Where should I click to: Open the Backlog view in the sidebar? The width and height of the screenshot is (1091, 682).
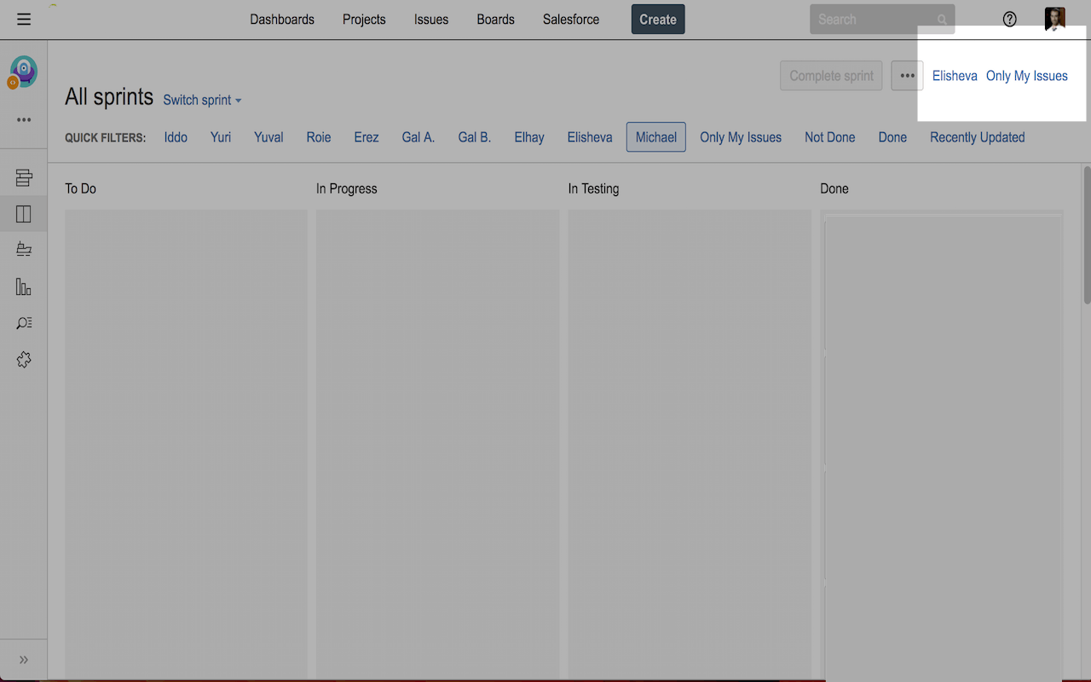pos(23,176)
